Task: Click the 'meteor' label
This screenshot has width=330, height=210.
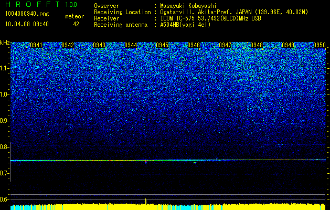Action: [74, 16]
